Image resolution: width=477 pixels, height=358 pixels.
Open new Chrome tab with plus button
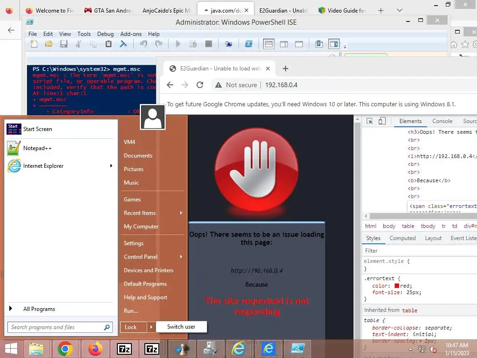pyautogui.click(x=286, y=69)
